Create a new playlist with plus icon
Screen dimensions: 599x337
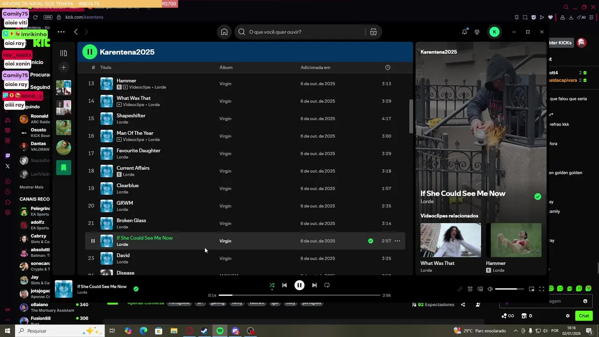point(64,67)
